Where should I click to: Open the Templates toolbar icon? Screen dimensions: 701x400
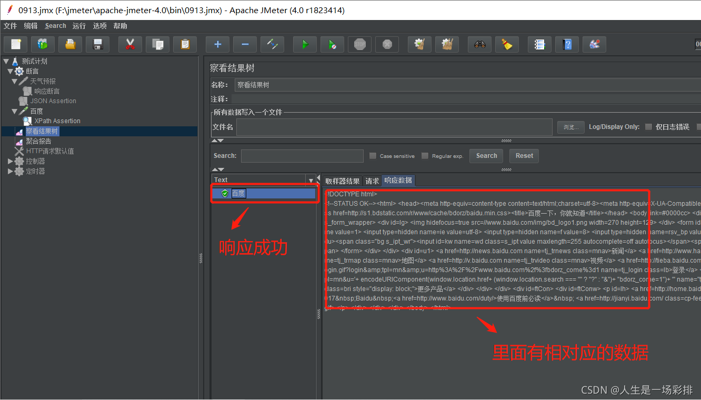tap(43, 44)
